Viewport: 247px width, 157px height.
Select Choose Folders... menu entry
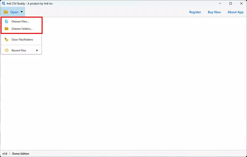click(x=21, y=29)
